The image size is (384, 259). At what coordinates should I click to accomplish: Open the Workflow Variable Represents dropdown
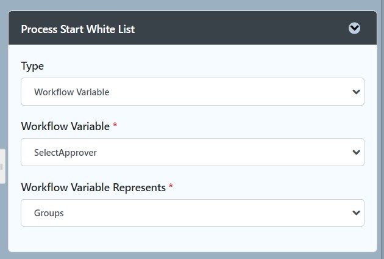193,213
